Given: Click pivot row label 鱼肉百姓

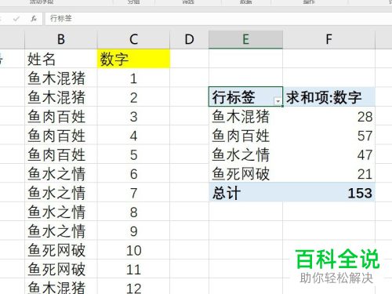Looking at the screenshot, I should tap(245, 135).
